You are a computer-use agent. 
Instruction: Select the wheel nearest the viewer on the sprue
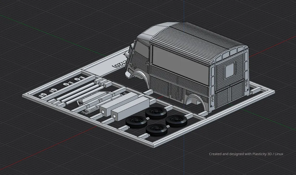(157, 130)
